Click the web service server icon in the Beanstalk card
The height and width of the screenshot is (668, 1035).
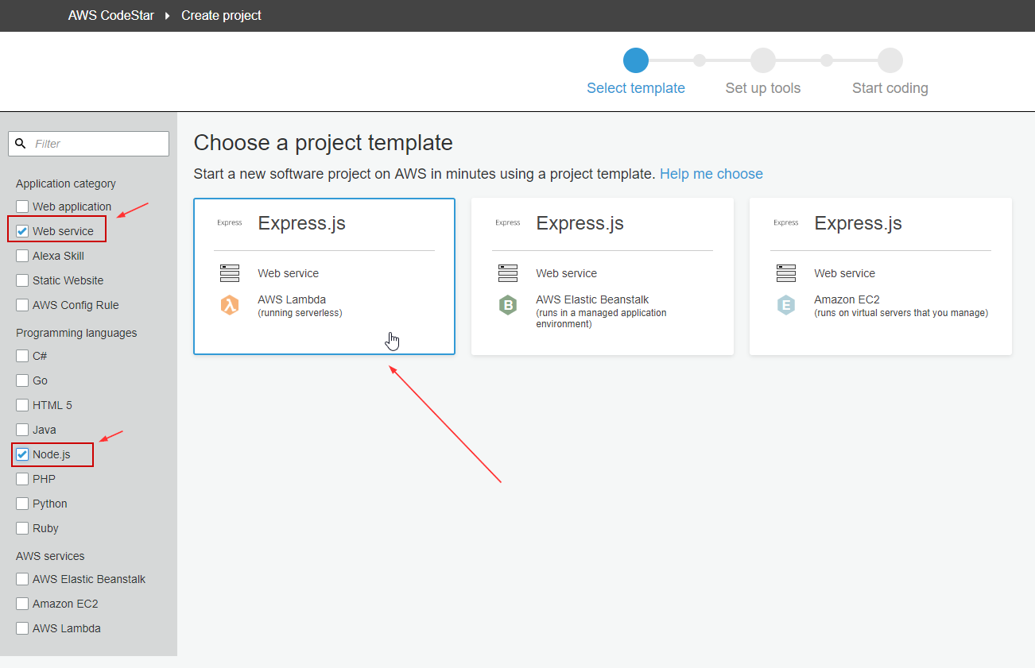[508, 273]
